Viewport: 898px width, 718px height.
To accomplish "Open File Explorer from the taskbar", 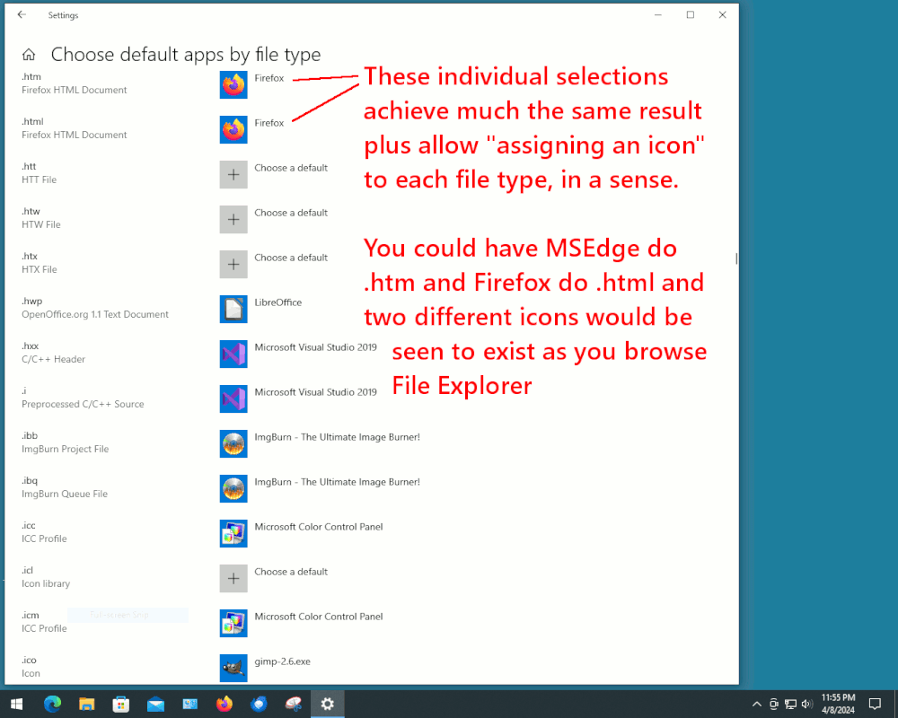I will pos(86,704).
